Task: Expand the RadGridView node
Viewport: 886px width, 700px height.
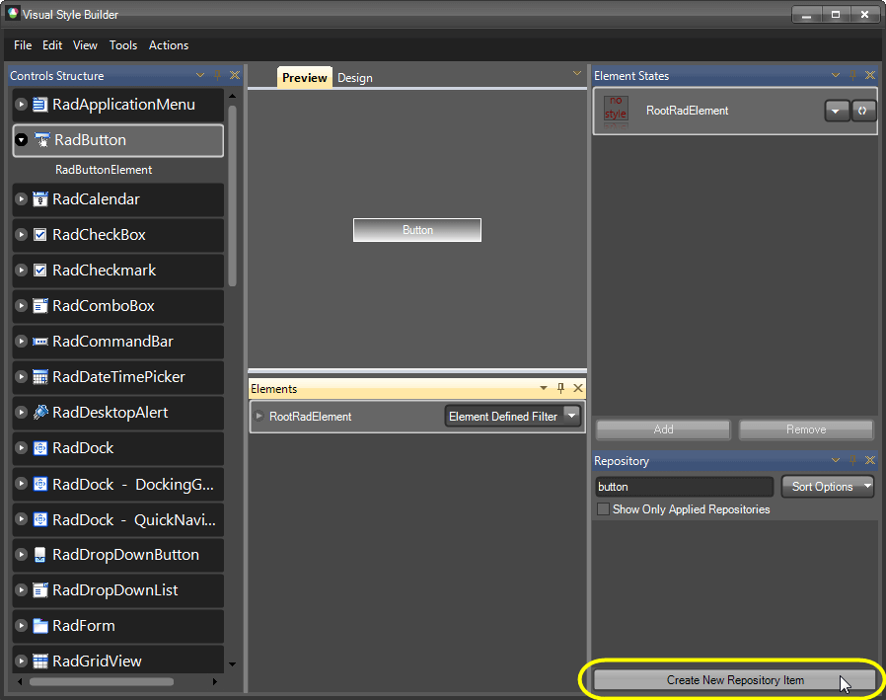Action: (x=21, y=661)
